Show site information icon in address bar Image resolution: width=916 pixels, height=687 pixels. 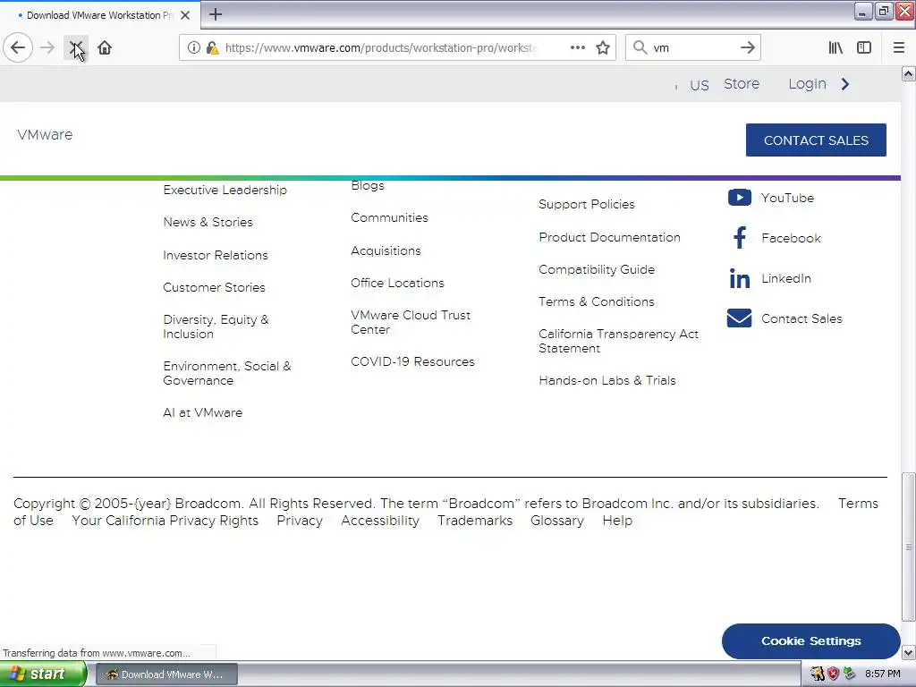(x=193, y=47)
